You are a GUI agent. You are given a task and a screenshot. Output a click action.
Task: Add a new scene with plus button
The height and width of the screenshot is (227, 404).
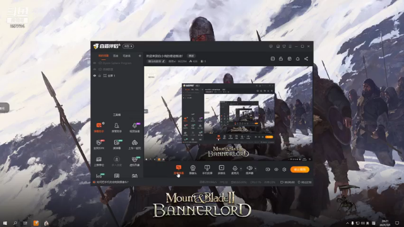click(x=140, y=55)
